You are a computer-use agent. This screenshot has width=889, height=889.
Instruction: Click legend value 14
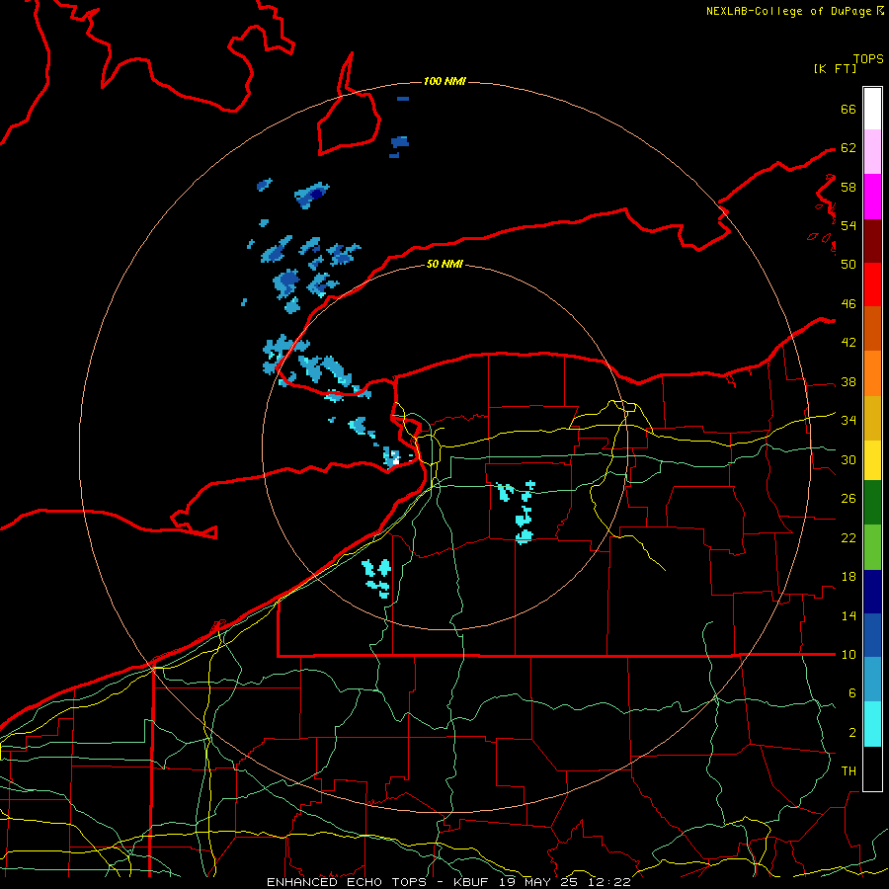[849, 615]
